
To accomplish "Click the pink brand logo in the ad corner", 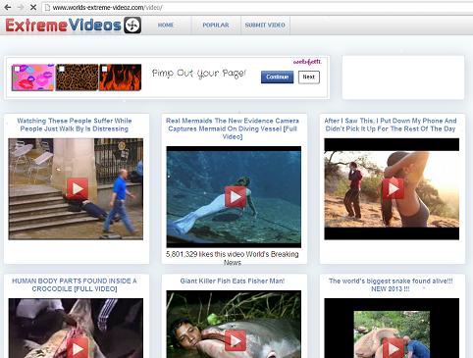I will [307, 62].
